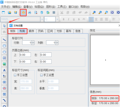Select the rounded rectangle tool
120x107 pixels.
click(4, 46)
